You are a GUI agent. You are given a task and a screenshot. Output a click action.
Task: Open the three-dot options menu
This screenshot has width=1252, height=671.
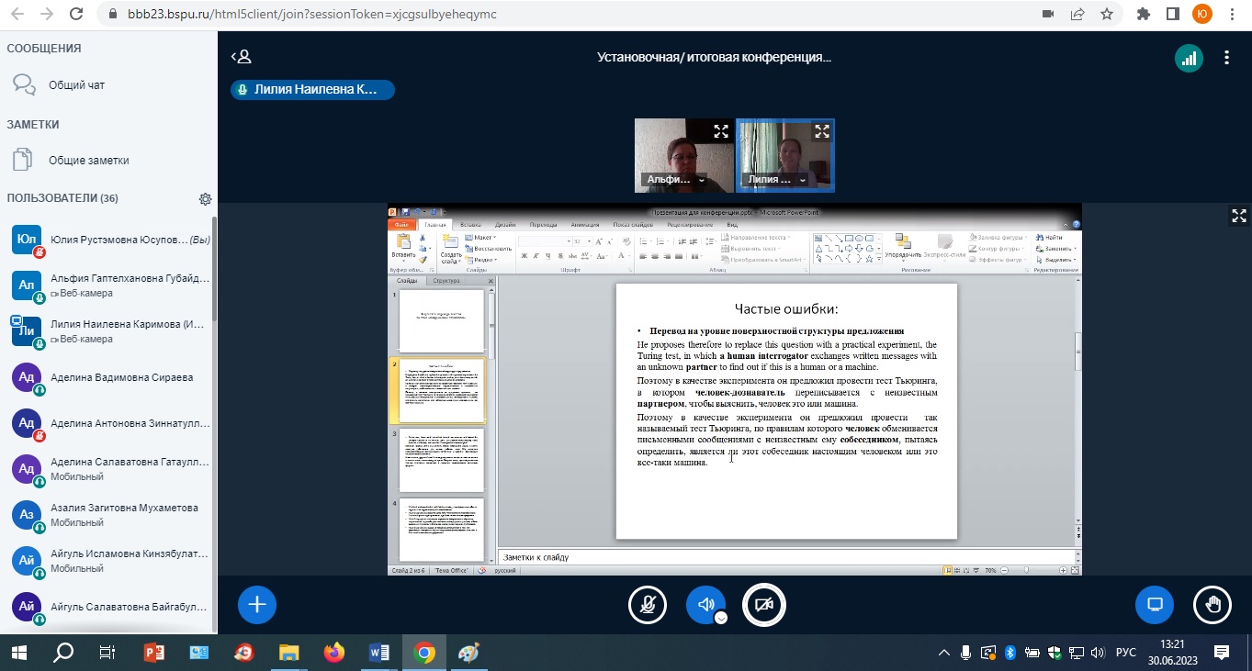pos(1227,58)
